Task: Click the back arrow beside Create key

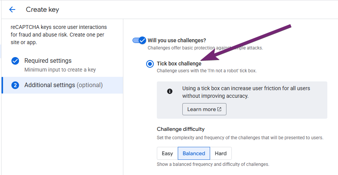Action: (12, 10)
